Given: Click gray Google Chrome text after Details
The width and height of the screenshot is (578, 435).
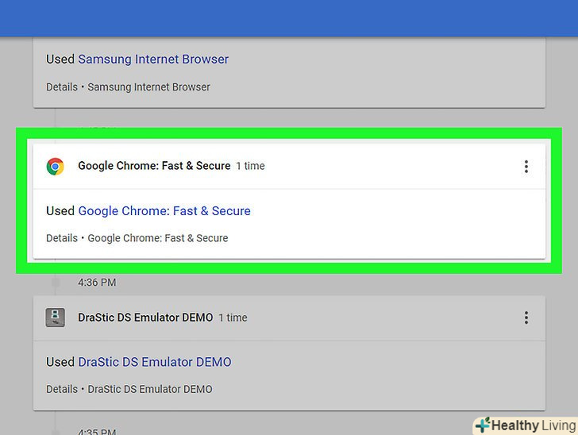Looking at the screenshot, I should (x=157, y=238).
